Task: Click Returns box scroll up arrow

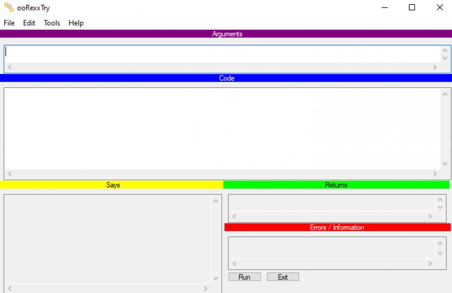Action: coord(440,200)
